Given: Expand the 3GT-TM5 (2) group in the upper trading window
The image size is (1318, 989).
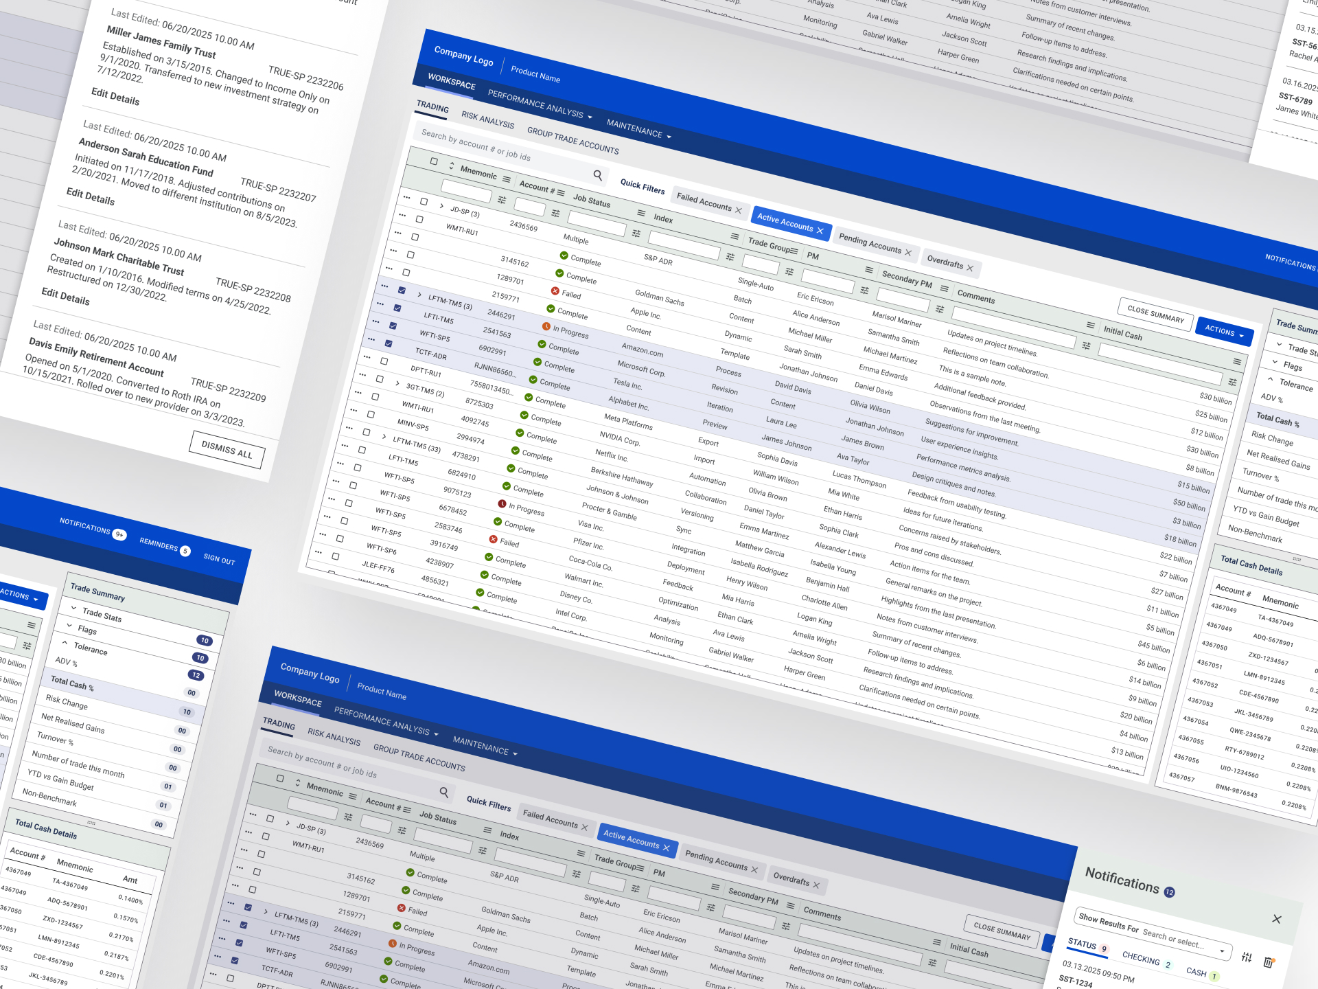Looking at the screenshot, I should point(397,383).
